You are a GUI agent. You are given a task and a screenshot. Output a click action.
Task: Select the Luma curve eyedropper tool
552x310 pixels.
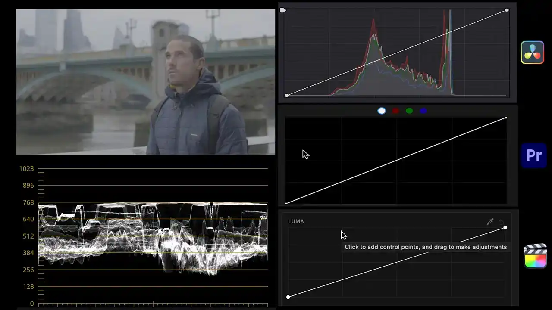[x=490, y=222]
